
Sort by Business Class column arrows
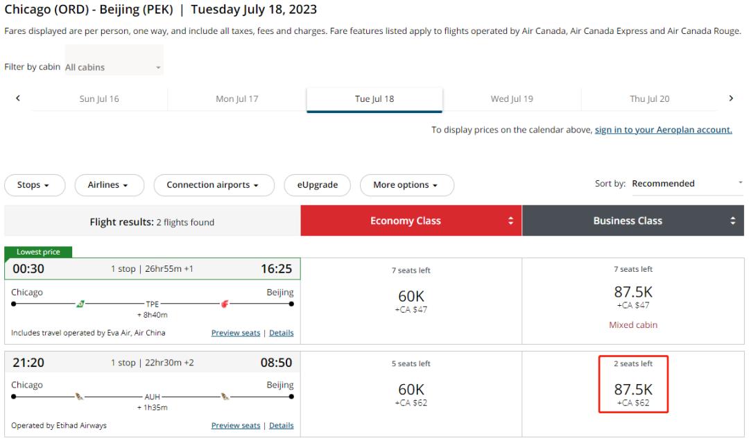point(732,221)
